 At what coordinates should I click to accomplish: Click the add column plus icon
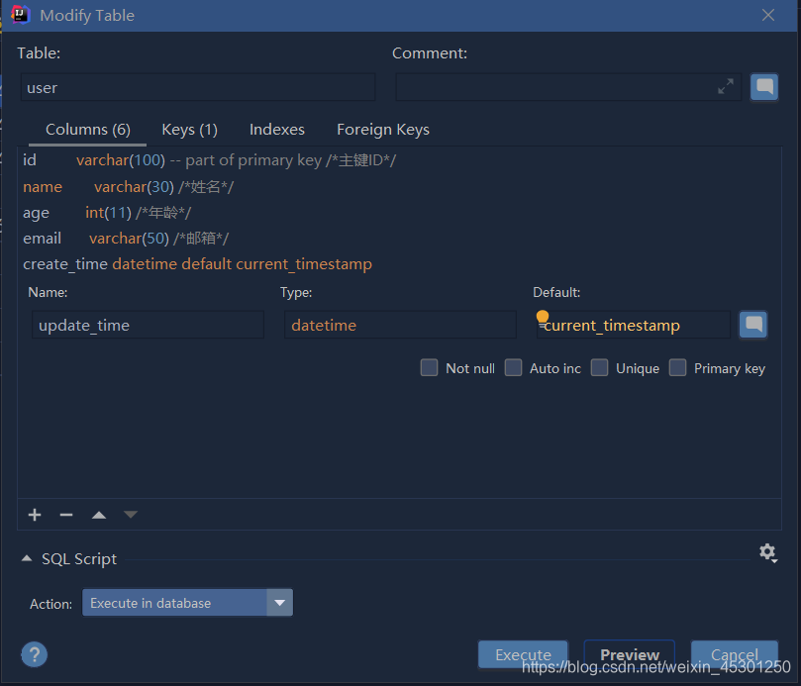click(34, 515)
